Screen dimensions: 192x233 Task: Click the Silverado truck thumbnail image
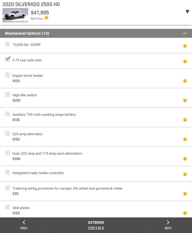[x=15, y=15]
